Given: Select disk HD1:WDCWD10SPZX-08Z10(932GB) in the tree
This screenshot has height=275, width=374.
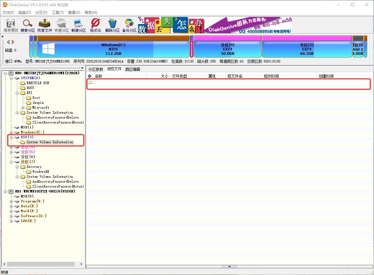Looking at the screenshot, I should click(45, 191).
